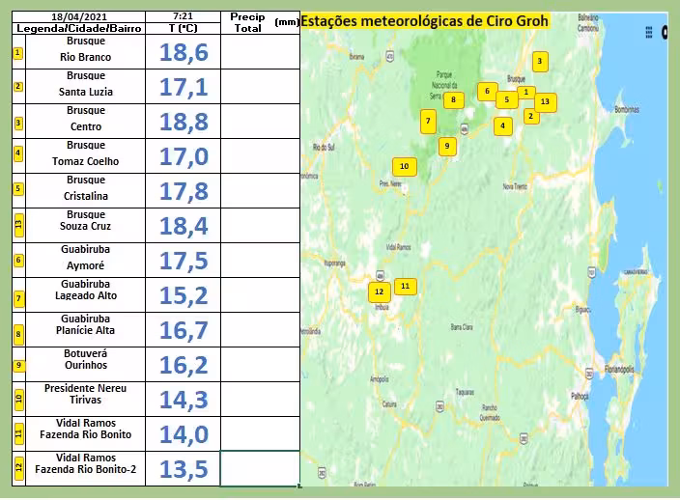Viewport: 680px width, 500px height.
Task: Click the Precip Total column header
Action: pos(247,23)
